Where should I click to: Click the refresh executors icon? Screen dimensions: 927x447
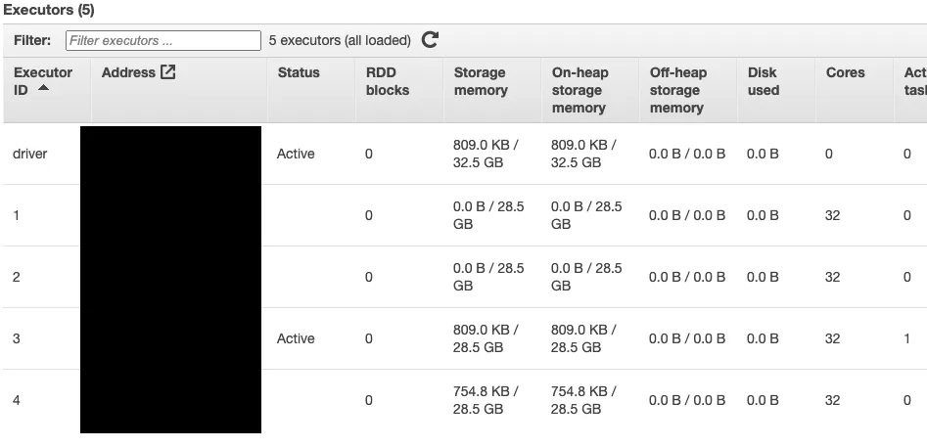(430, 40)
